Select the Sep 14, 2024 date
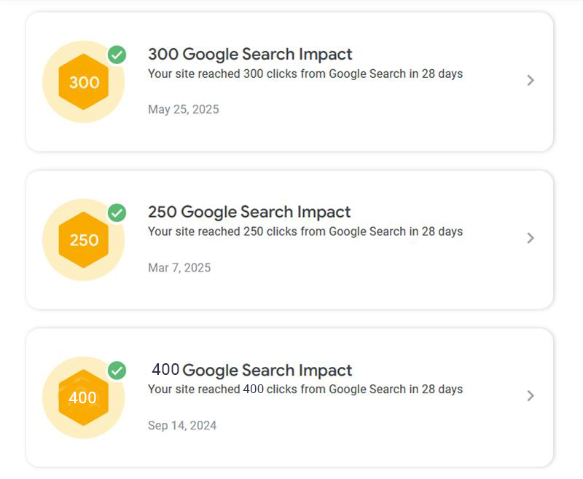583x479 pixels. pyautogui.click(x=182, y=426)
